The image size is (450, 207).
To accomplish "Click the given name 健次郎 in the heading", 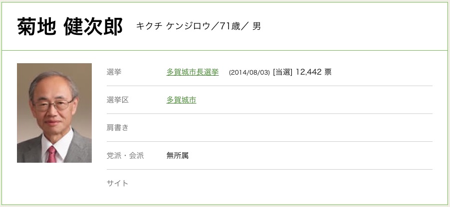I will click(93, 27).
